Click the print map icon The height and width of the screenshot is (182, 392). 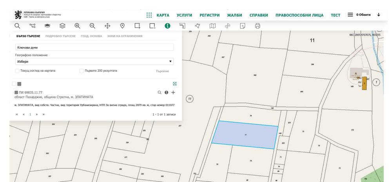(258, 26)
